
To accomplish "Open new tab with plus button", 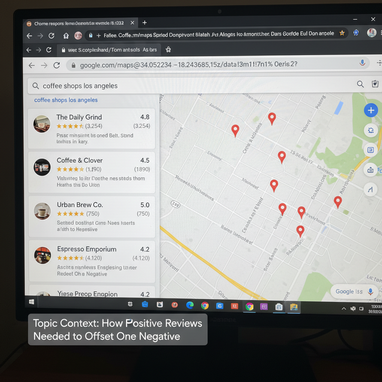I will pos(144,23).
